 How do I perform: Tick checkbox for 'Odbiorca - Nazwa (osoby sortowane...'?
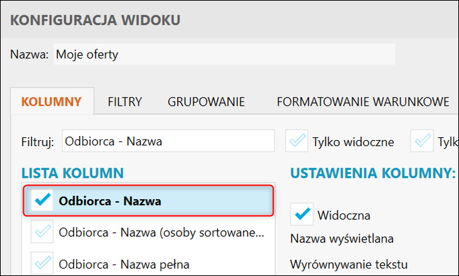43,232
